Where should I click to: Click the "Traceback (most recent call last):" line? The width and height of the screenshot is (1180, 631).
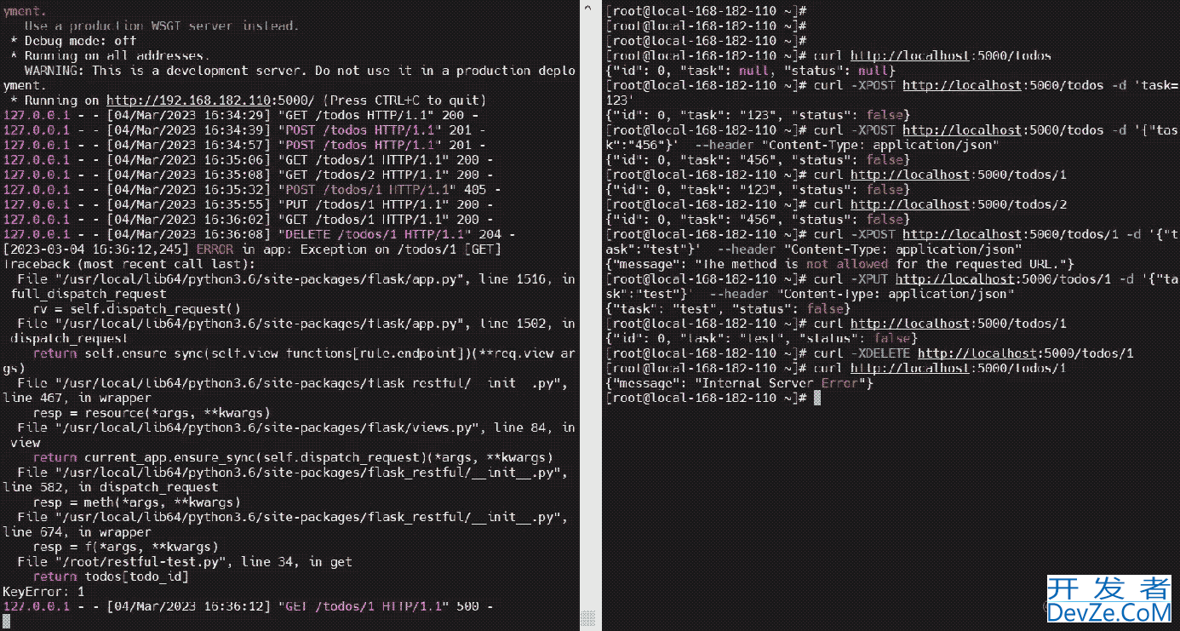coord(129,264)
